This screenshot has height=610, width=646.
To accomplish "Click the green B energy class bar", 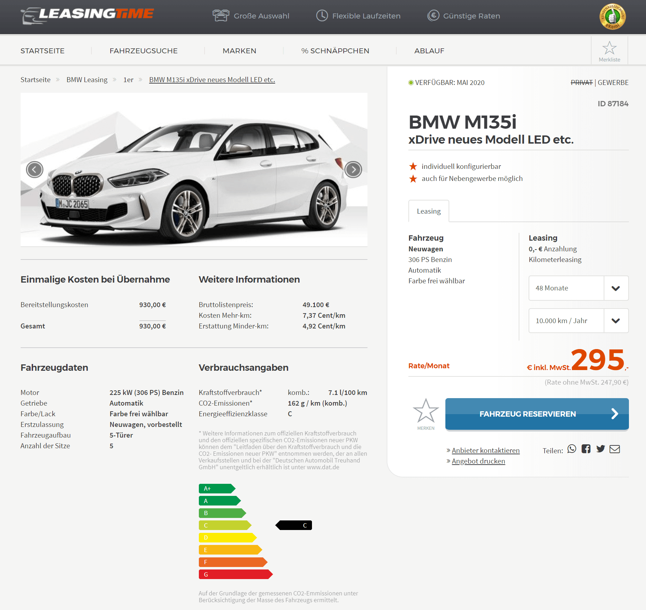I will [x=222, y=513].
